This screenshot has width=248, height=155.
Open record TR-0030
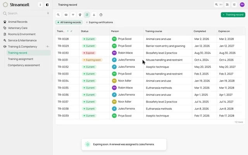(x=63, y=53)
